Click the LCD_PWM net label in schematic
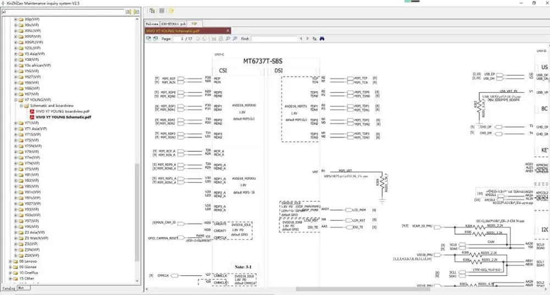Viewport: 550px width, 295px height. click(359, 210)
